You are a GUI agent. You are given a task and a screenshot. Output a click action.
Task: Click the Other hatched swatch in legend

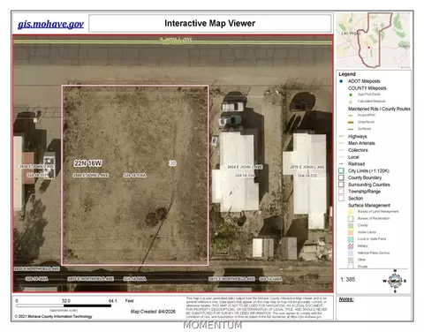click(x=351, y=260)
